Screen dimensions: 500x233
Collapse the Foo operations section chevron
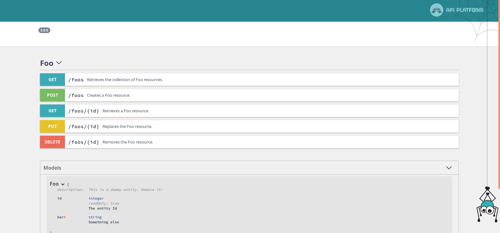click(x=59, y=63)
